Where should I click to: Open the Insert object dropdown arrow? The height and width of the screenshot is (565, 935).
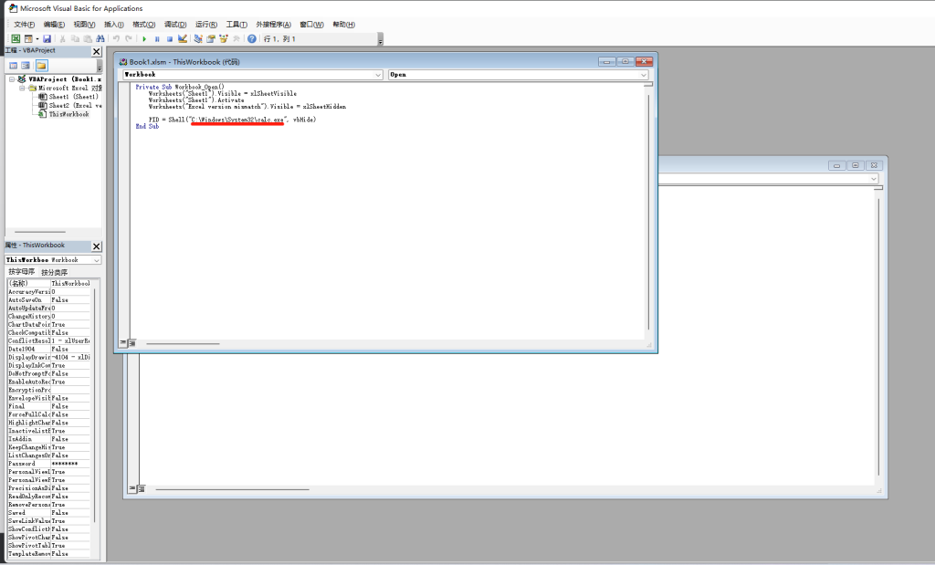[37, 38]
